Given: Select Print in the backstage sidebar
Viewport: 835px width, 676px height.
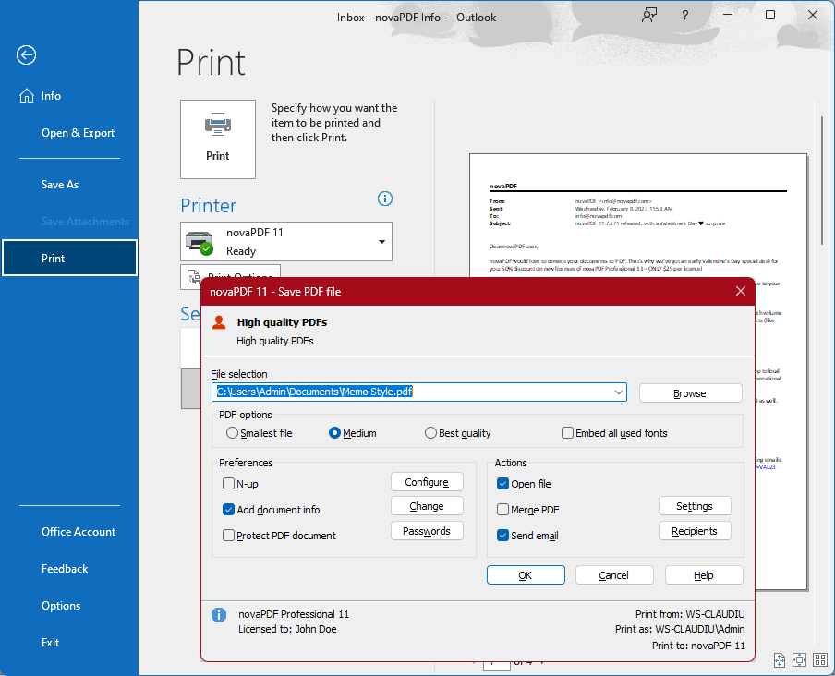Looking at the screenshot, I should (x=70, y=259).
